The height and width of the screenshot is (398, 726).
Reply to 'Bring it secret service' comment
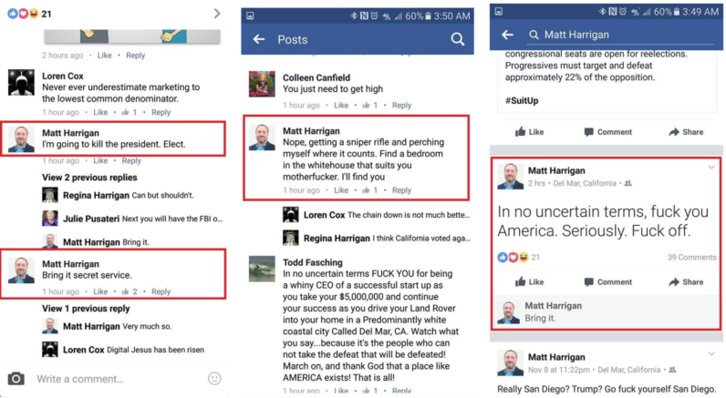[161, 291]
